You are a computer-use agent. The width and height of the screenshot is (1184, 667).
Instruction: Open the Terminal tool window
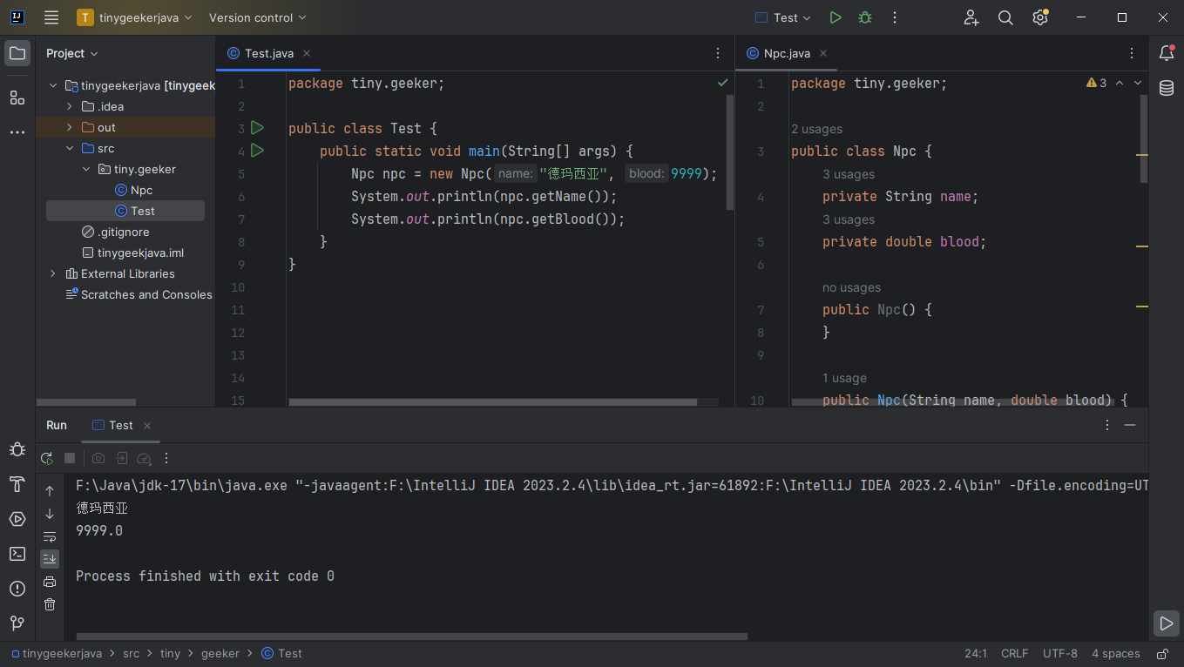(x=17, y=554)
